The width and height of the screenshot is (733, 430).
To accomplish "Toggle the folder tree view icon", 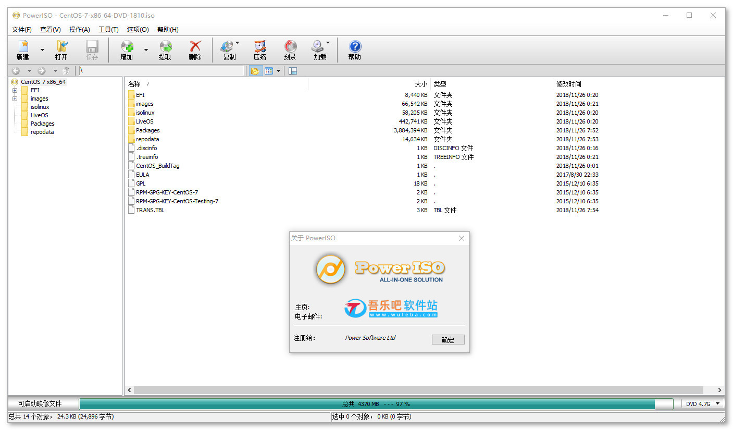I will click(255, 71).
